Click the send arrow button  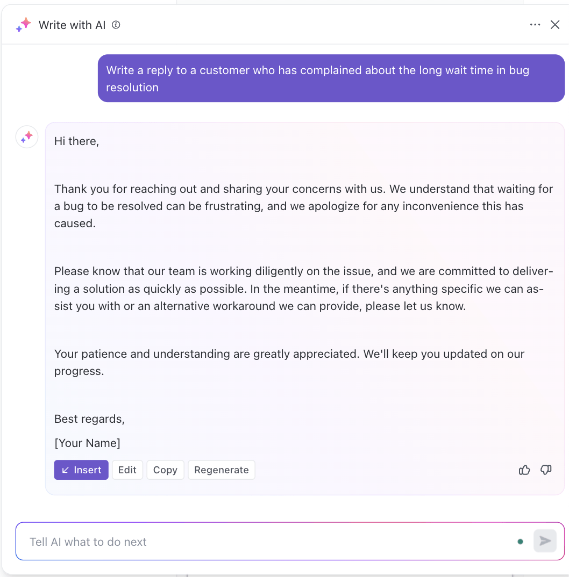coord(545,541)
